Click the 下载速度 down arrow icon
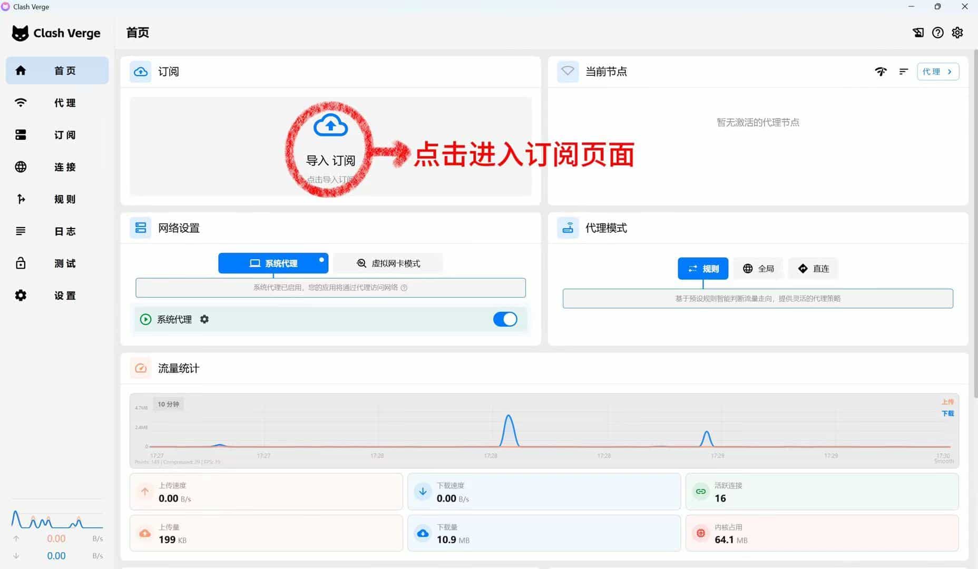The width and height of the screenshot is (978, 569). tap(423, 492)
